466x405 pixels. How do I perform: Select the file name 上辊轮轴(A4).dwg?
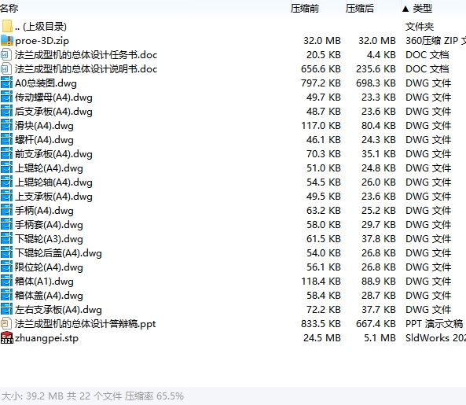[53, 182]
